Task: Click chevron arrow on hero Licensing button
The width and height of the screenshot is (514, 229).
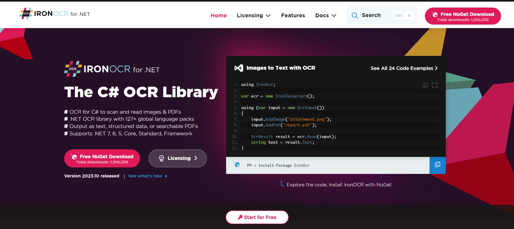Action: (x=196, y=158)
